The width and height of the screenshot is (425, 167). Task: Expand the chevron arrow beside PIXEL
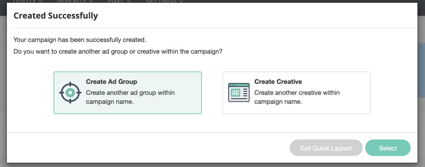[x=129, y=1]
